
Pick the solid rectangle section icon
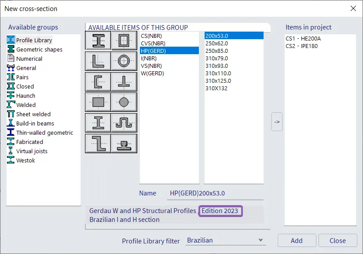click(98, 102)
